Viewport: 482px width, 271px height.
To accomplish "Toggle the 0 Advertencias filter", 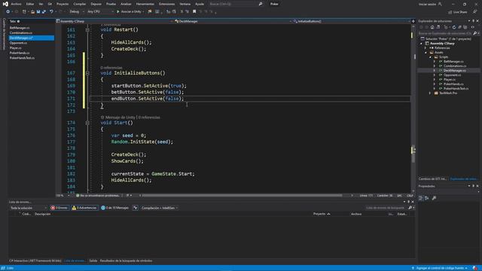I will pyautogui.click(x=84, y=208).
